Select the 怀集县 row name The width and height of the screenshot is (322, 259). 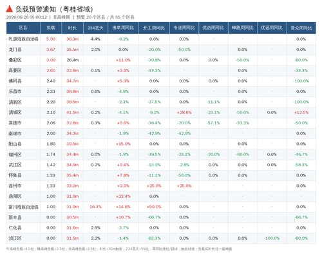pyautogui.click(x=15, y=175)
